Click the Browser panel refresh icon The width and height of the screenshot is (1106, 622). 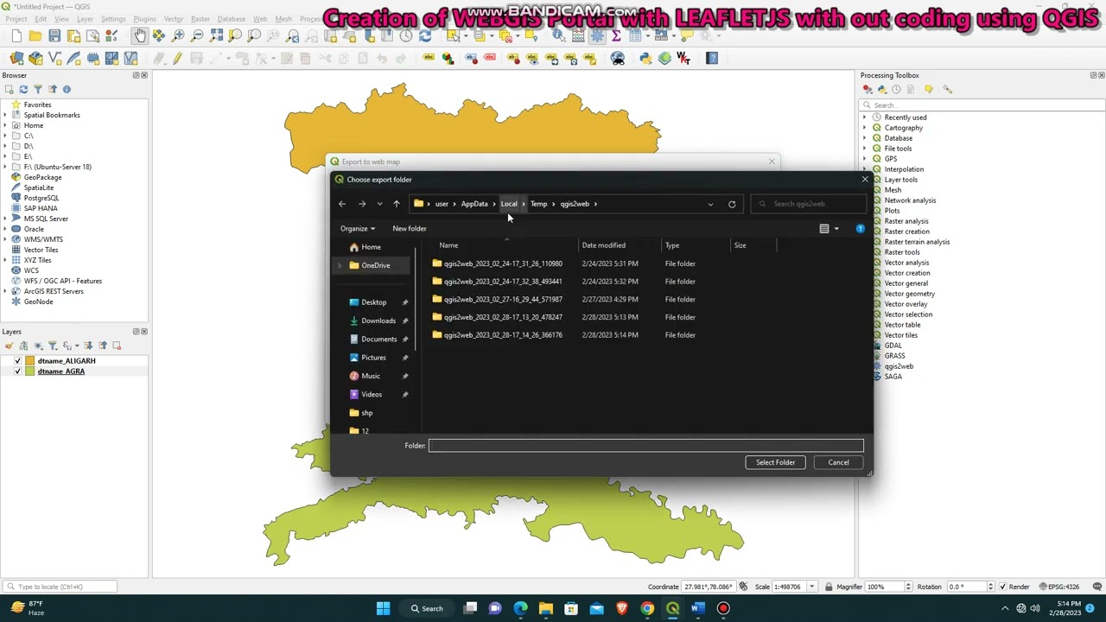pos(23,89)
